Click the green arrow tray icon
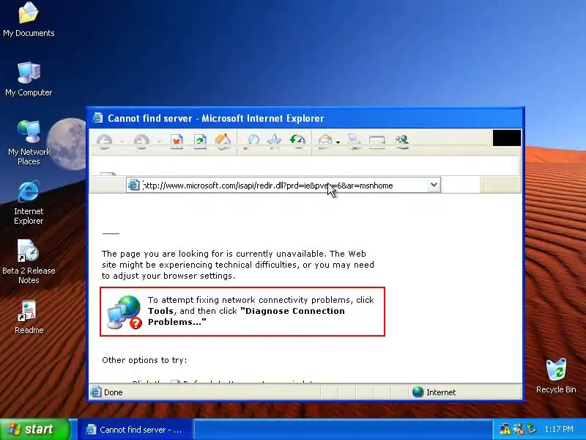Screen dimensions: 586x440 click(532, 429)
